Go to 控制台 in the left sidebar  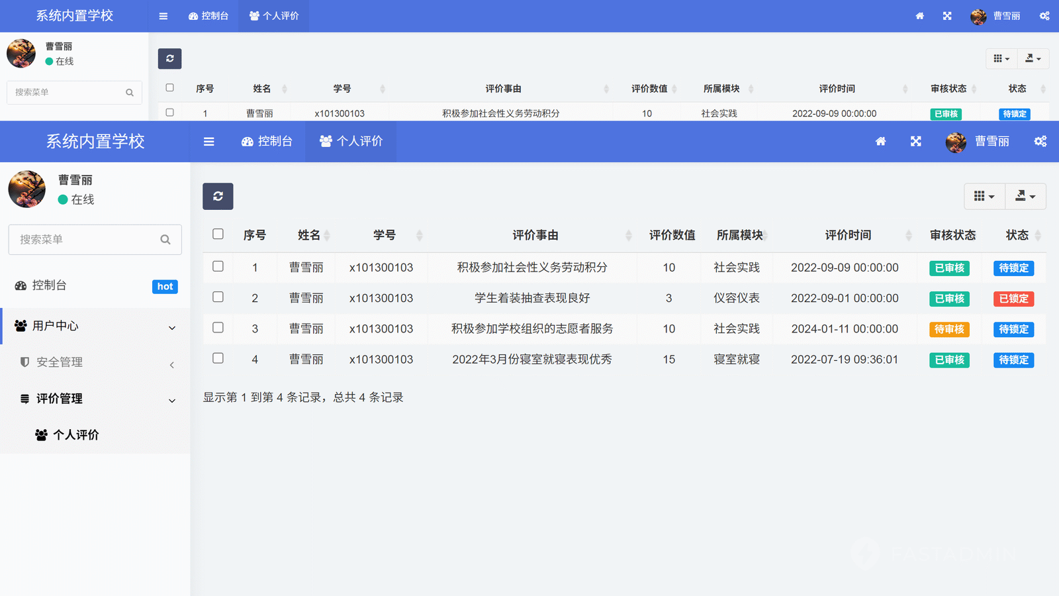[x=49, y=285]
